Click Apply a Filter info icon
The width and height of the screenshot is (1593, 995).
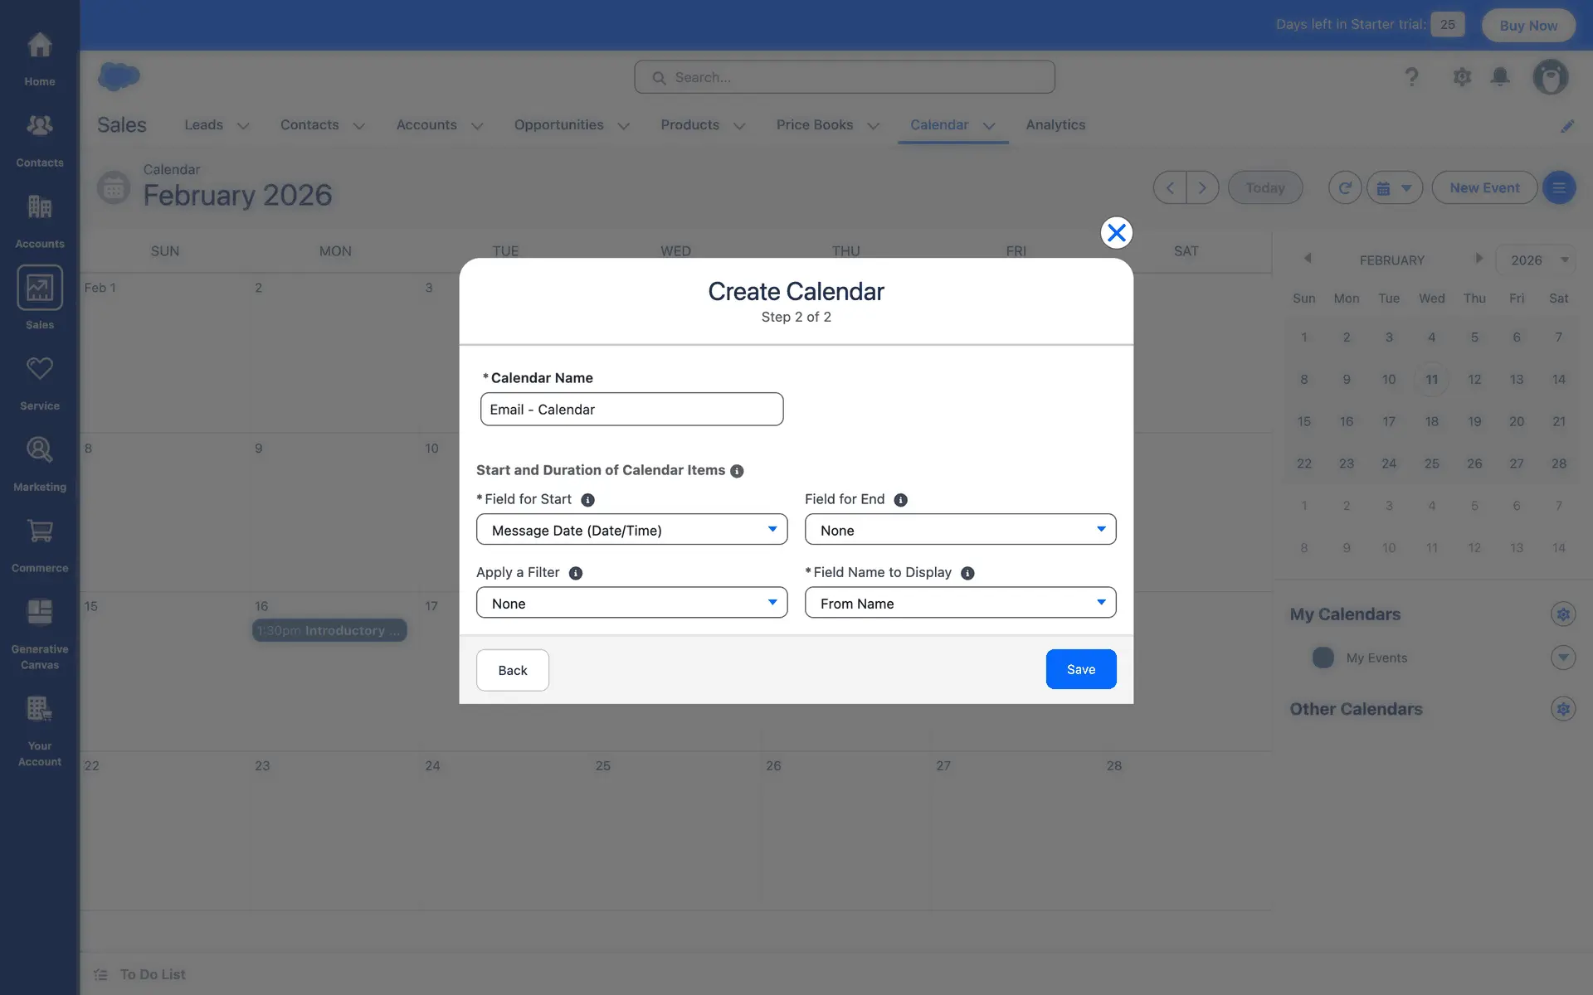(x=576, y=573)
